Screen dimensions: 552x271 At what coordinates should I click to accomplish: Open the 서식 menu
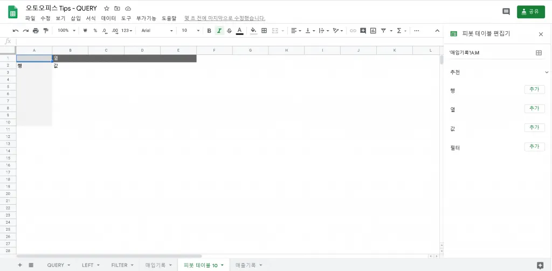pyautogui.click(x=91, y=18)
